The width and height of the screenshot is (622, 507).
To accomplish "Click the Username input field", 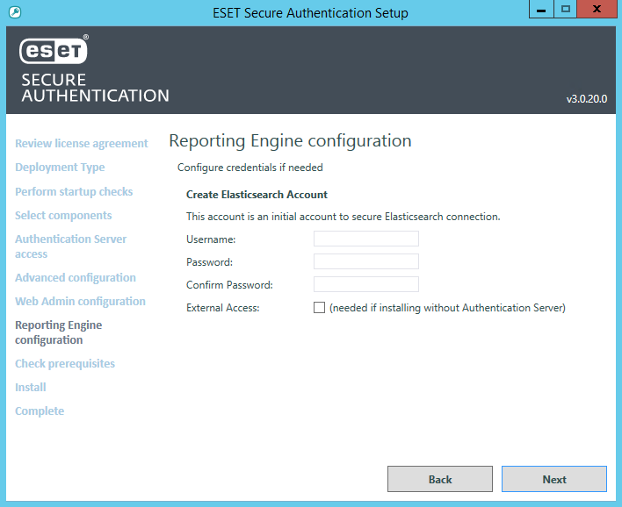I will [x=365, y=239].
